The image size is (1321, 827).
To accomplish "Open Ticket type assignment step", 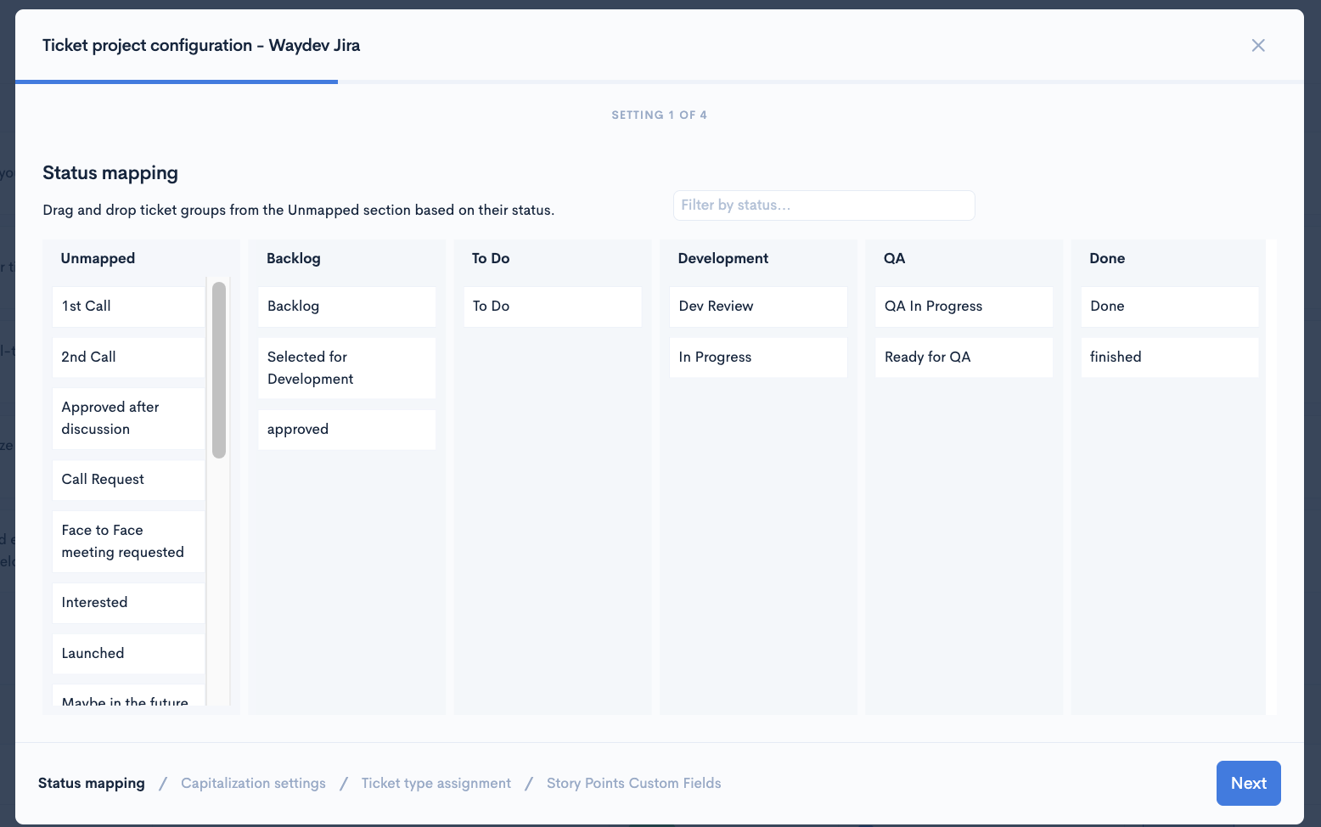I will click(436, 783).
